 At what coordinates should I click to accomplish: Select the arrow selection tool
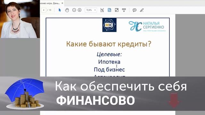click(60, 10)
